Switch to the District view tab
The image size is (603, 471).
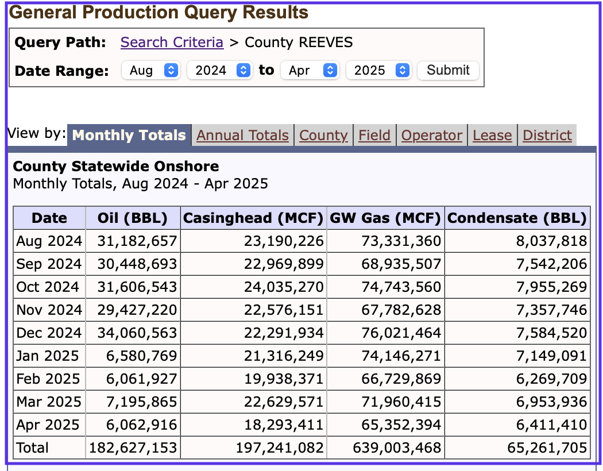pos(547,136)
